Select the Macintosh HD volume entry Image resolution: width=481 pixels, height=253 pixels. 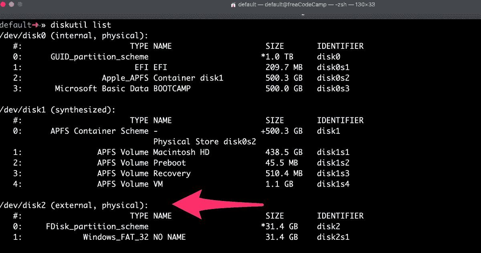[181, 152]
